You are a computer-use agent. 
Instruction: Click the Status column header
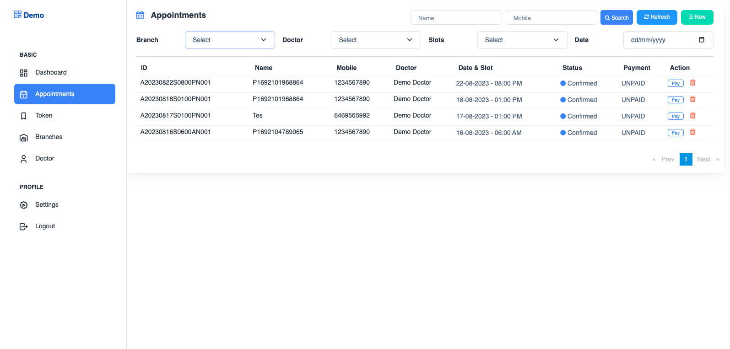tap(572, 68)
